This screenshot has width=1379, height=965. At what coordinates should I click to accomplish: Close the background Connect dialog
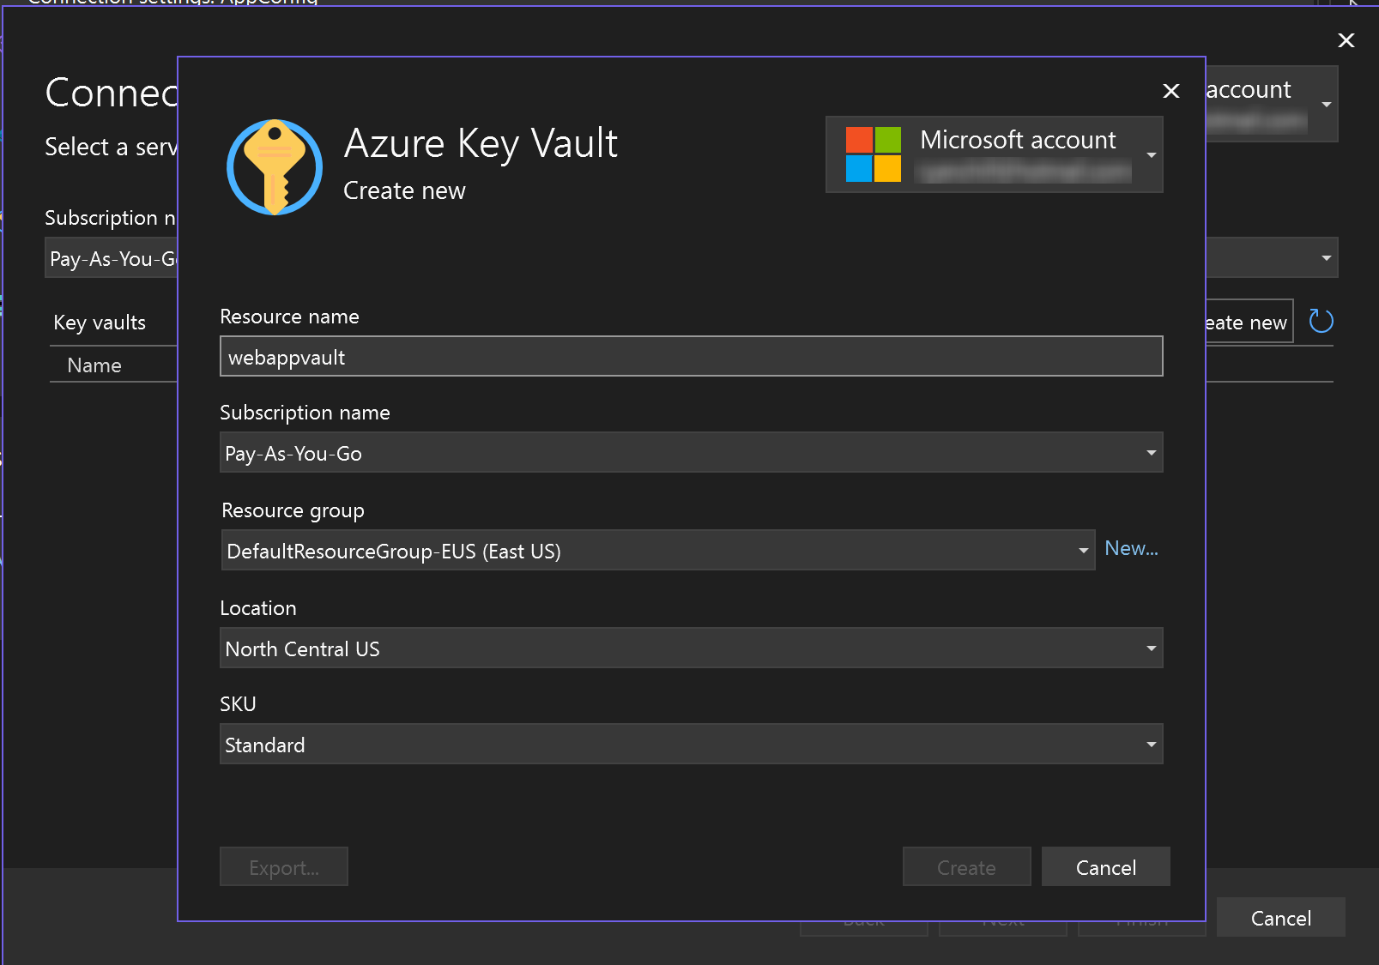[1346, 40]
